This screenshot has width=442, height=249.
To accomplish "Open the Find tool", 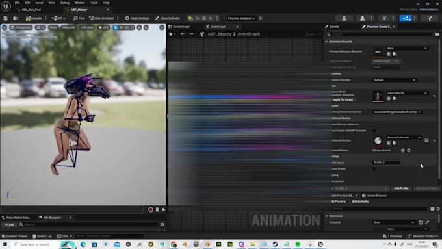I will point(79,18).
